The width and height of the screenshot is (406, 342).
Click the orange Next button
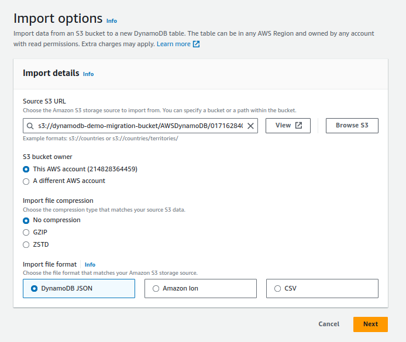click(x=370, y=324)
